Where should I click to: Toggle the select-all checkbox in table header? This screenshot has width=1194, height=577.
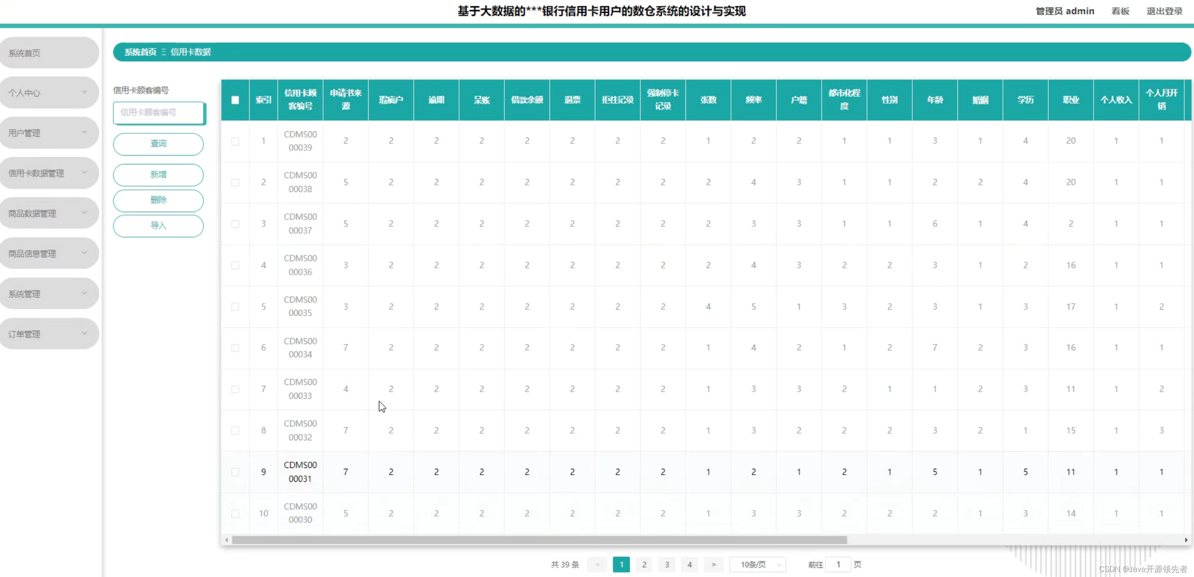(235, 100)
